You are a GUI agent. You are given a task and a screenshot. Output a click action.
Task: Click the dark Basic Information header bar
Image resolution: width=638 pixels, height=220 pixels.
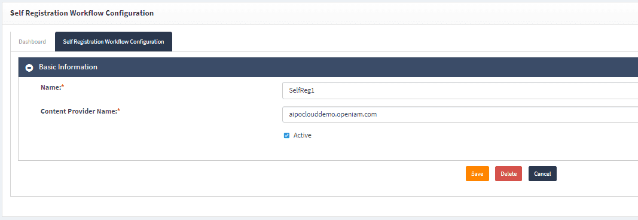(x=328, y=67)
